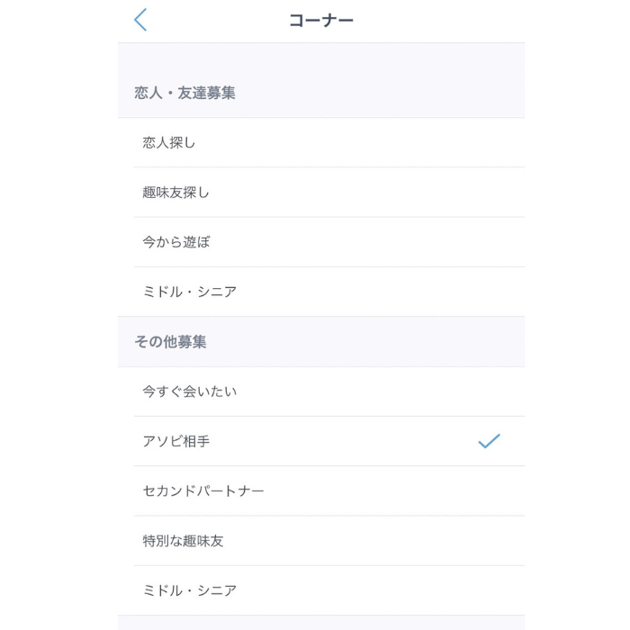Pick ミドル・シニア under 恋人・友達募集
This screenshot has height=630, width=630.
[x=190, y=292]
